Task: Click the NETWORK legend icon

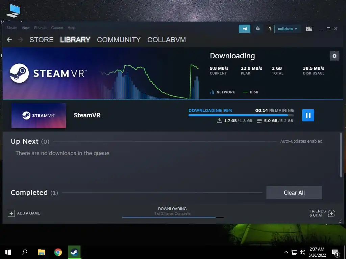Action: (212, 92)
